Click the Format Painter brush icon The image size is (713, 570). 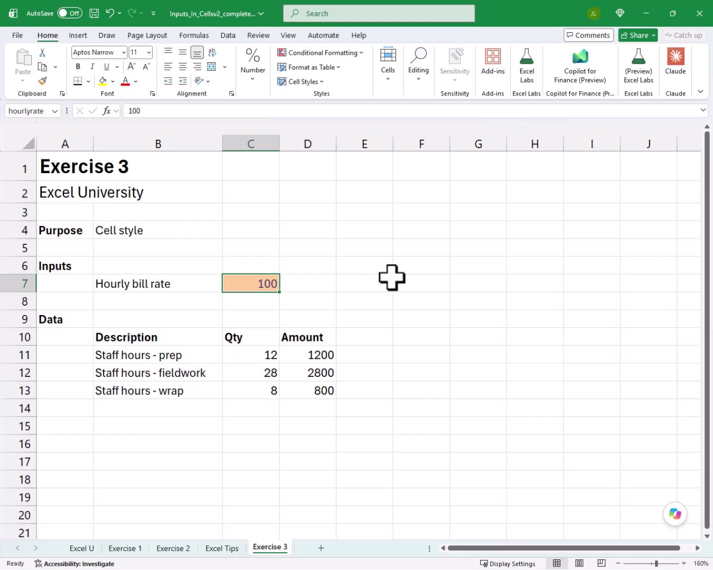[42, 81]
